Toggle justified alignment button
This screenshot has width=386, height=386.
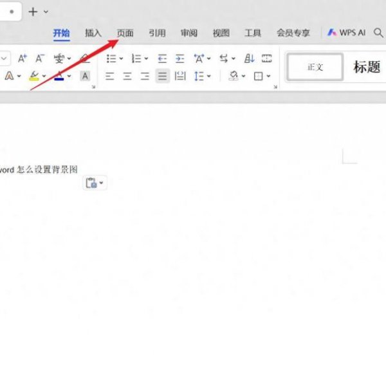[163, 76]
